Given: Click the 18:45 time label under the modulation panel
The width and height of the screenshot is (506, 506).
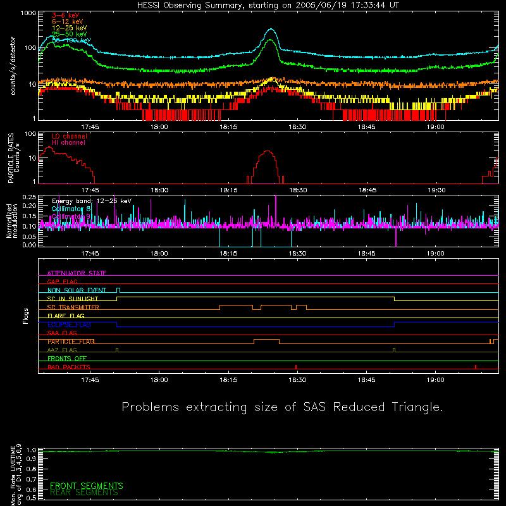Looking at the screenshot, I should (367, 254).
